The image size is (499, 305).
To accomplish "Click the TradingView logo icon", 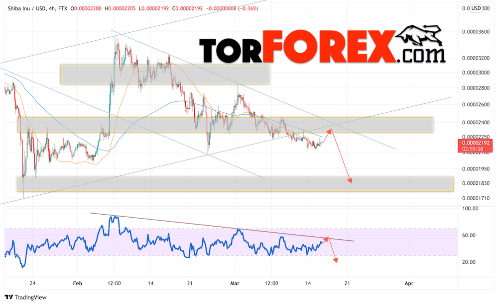I will click(9, 298).
